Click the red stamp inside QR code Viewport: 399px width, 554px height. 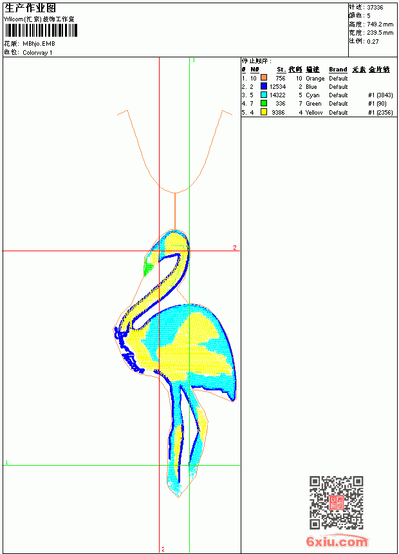tap(336, 502)
